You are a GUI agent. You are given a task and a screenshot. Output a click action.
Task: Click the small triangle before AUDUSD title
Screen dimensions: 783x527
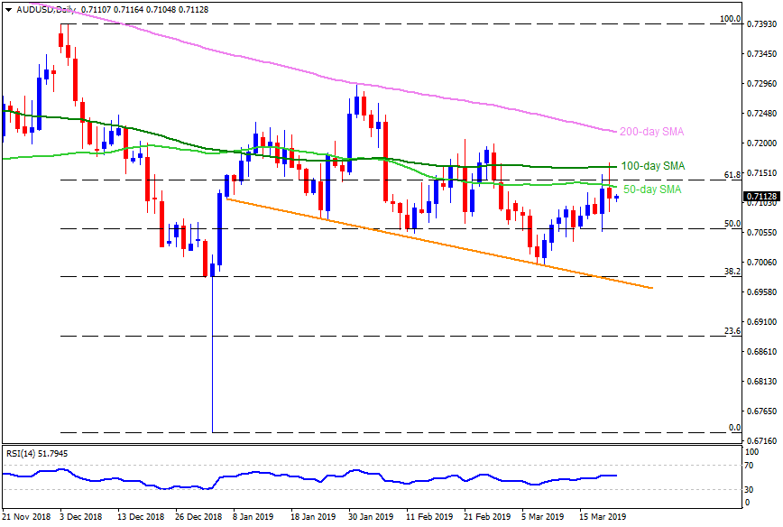(x=7, y=8)
